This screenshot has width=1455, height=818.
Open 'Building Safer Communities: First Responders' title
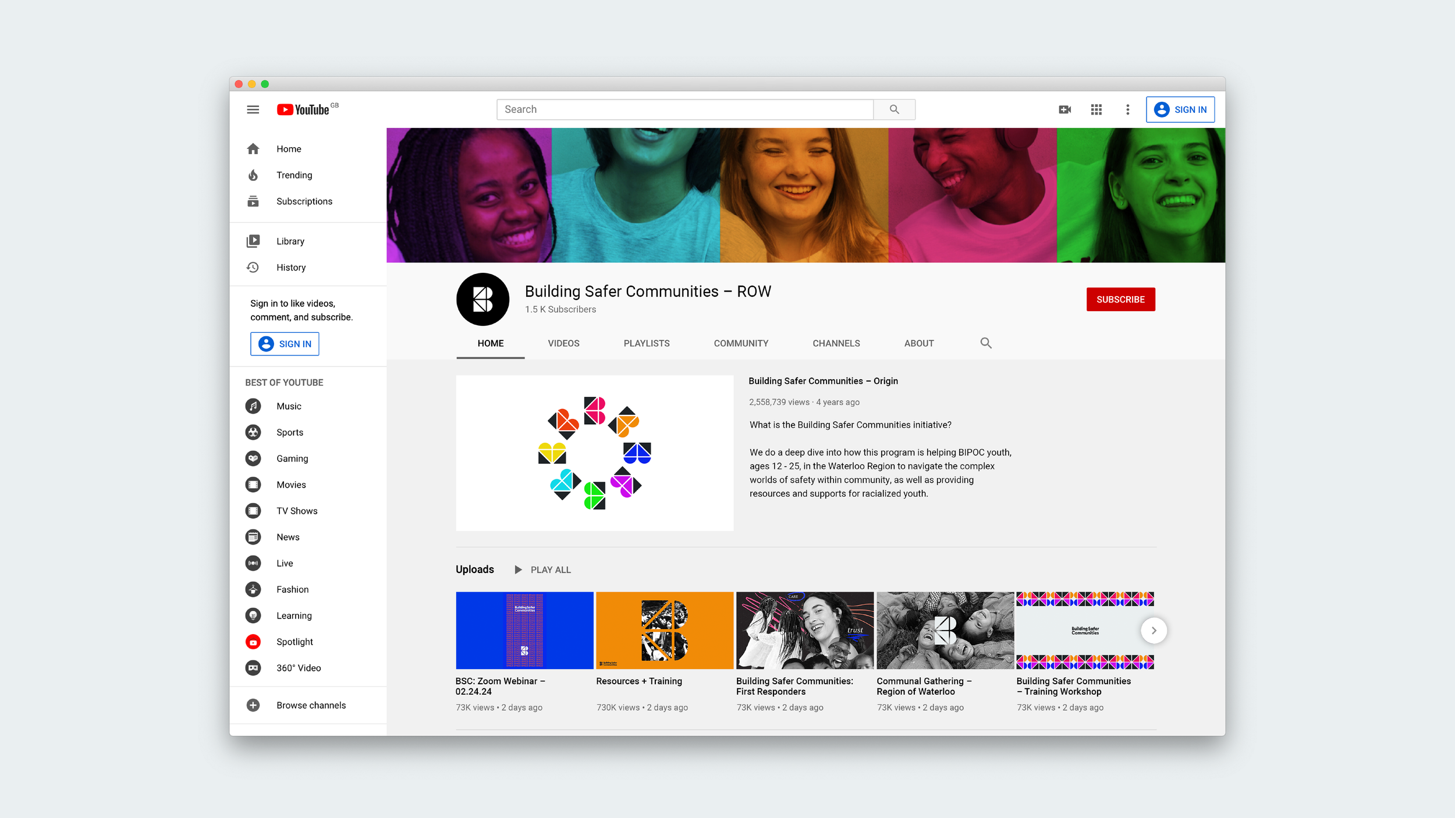(x=794, y=687)
